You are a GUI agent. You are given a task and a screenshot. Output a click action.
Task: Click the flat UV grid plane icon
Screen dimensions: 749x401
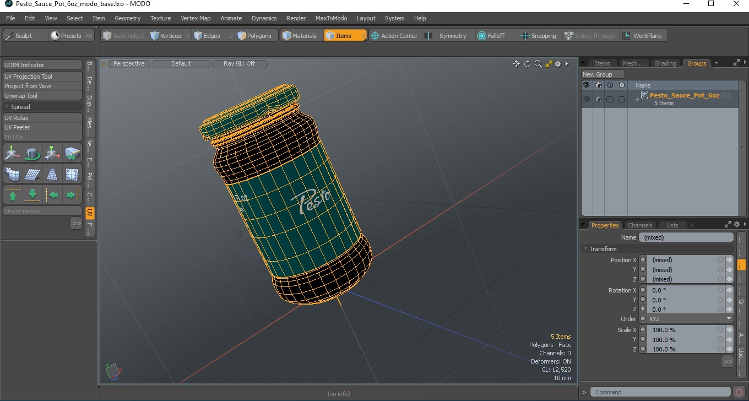32,174
